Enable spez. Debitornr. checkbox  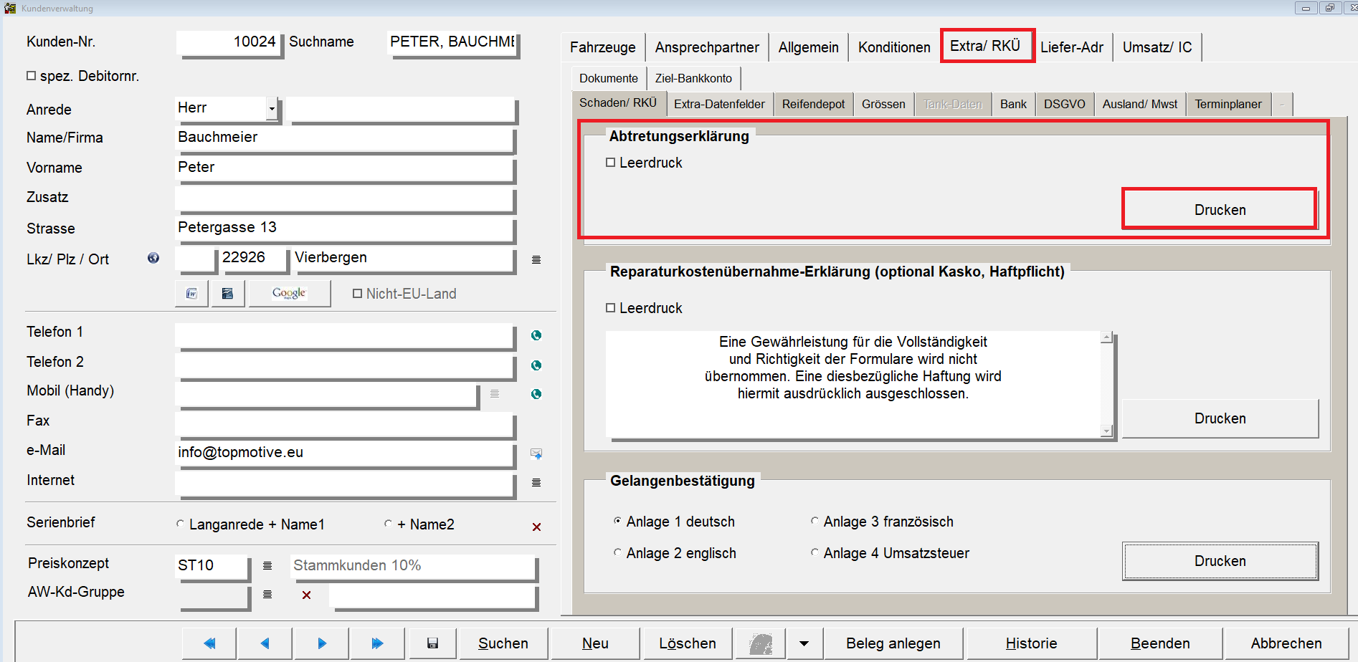(x=31, y=75)
